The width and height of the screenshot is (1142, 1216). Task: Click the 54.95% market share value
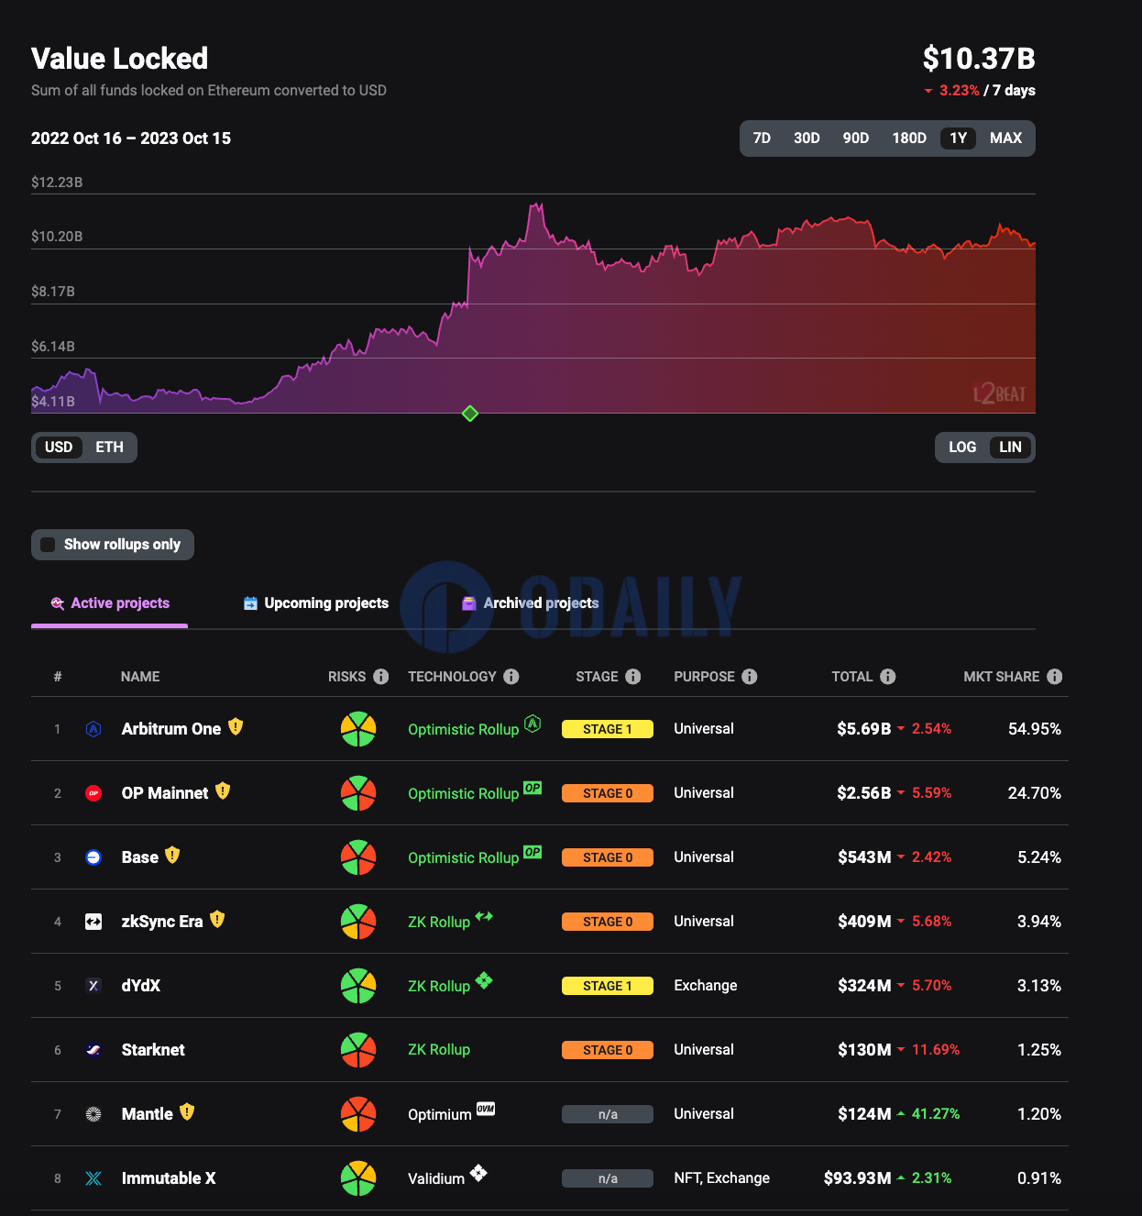point(1035,729)
